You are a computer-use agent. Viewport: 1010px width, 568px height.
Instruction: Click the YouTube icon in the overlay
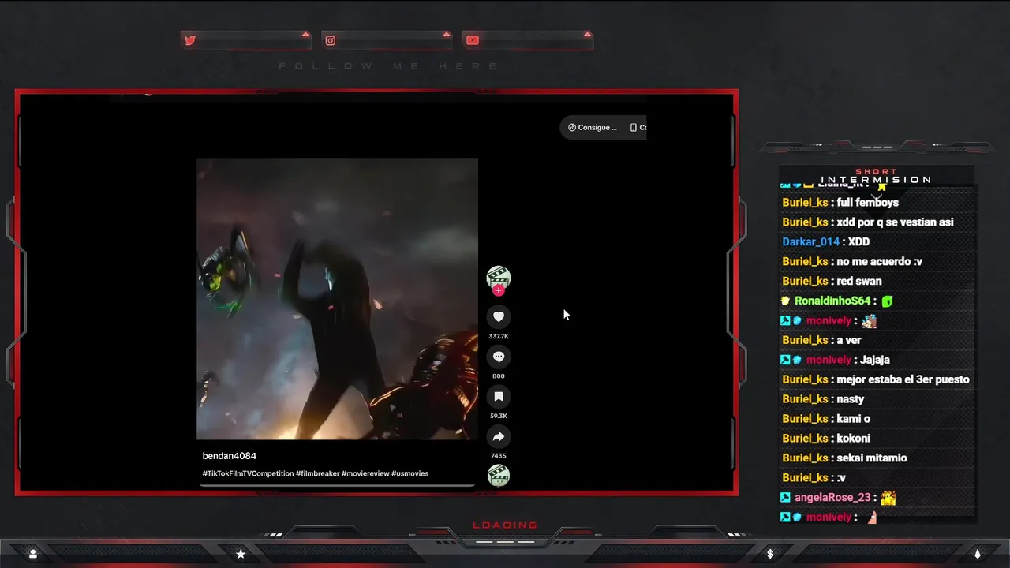[x=472, y=40]
